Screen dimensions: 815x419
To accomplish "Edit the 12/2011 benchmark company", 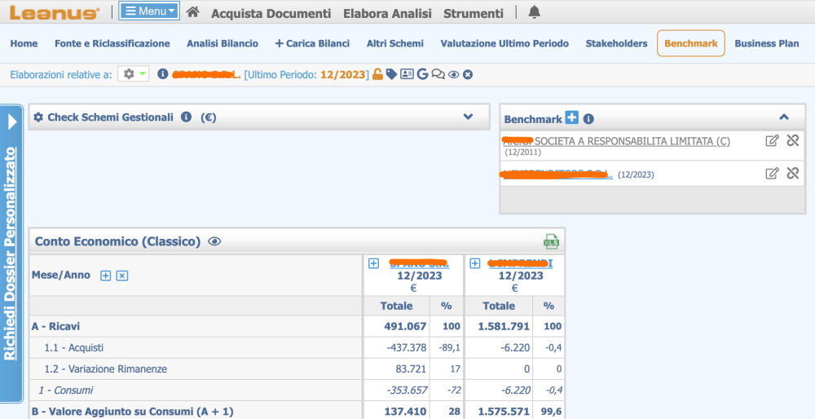I will coord(773,140).
